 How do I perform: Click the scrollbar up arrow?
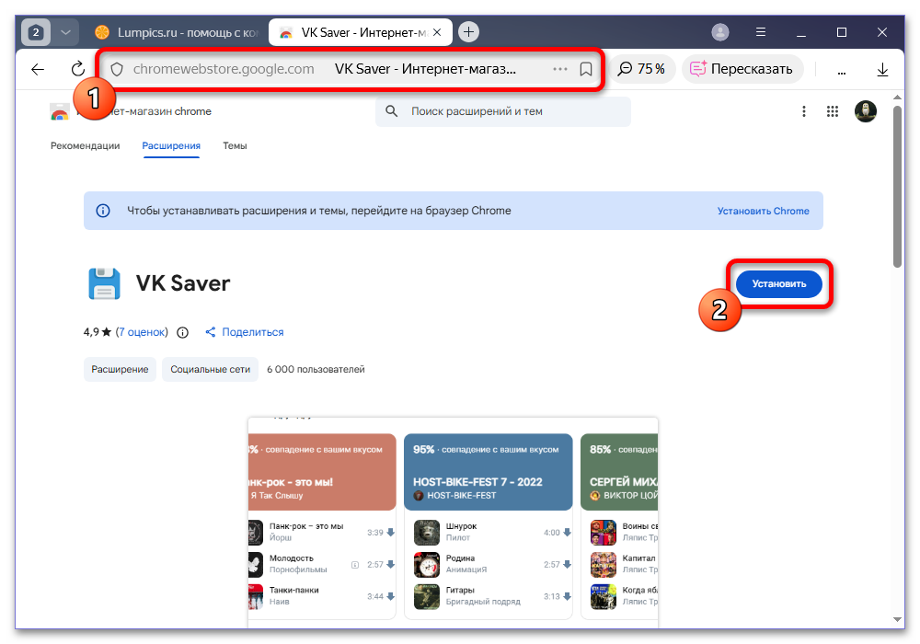coord(897,98)
